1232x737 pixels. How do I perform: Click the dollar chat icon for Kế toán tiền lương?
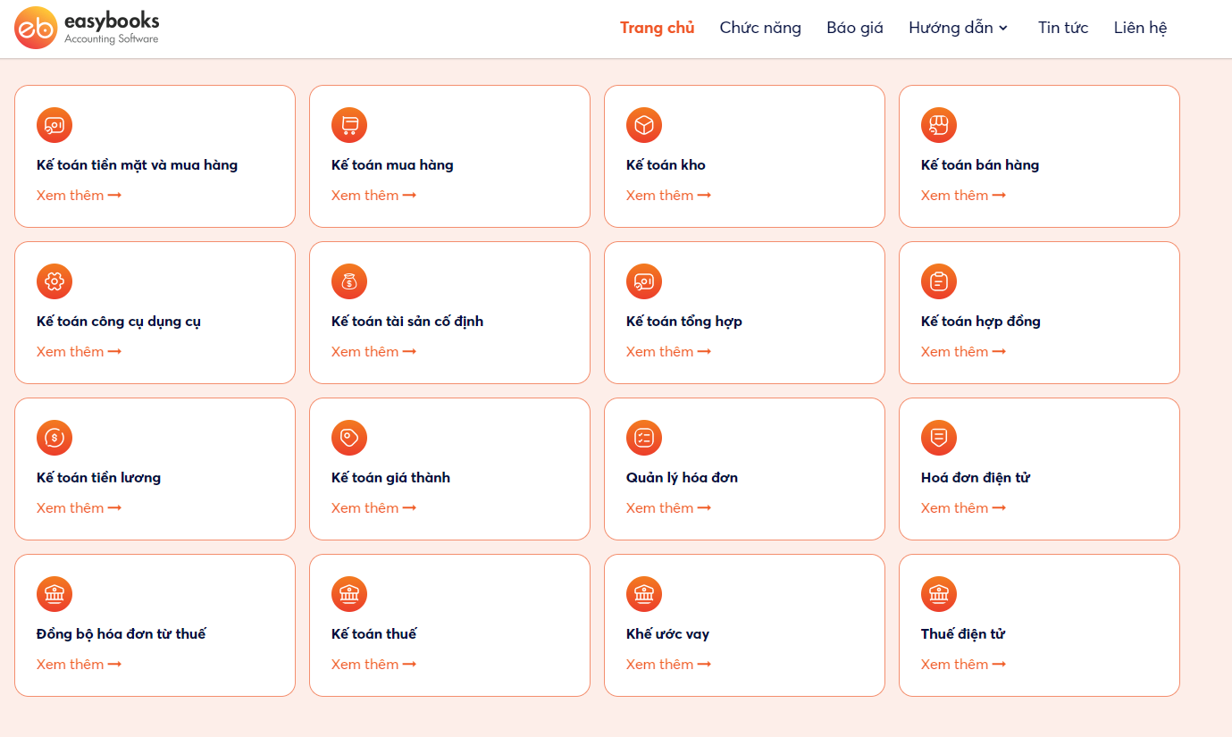54,439
